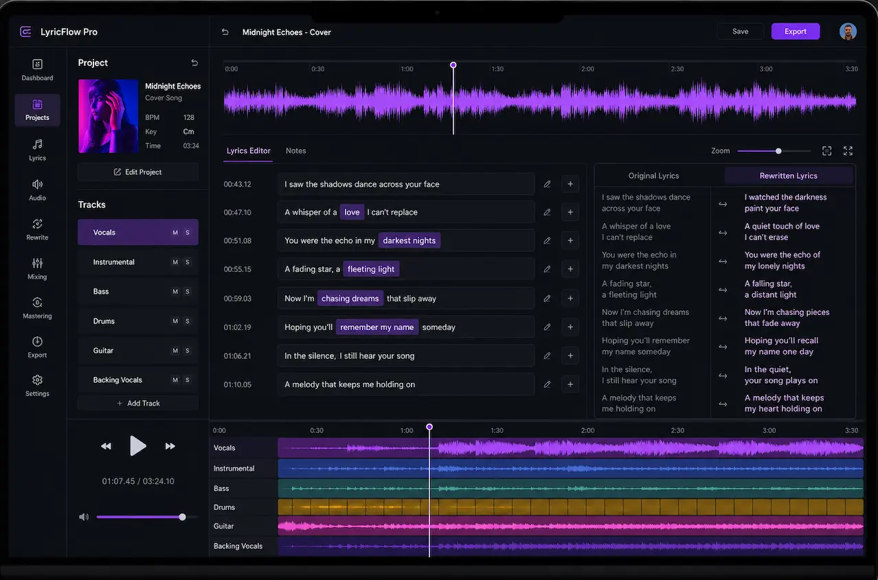878x580 pixels.
Task: Add a line after 'remember my name' lyric
Action: point(570,327)
